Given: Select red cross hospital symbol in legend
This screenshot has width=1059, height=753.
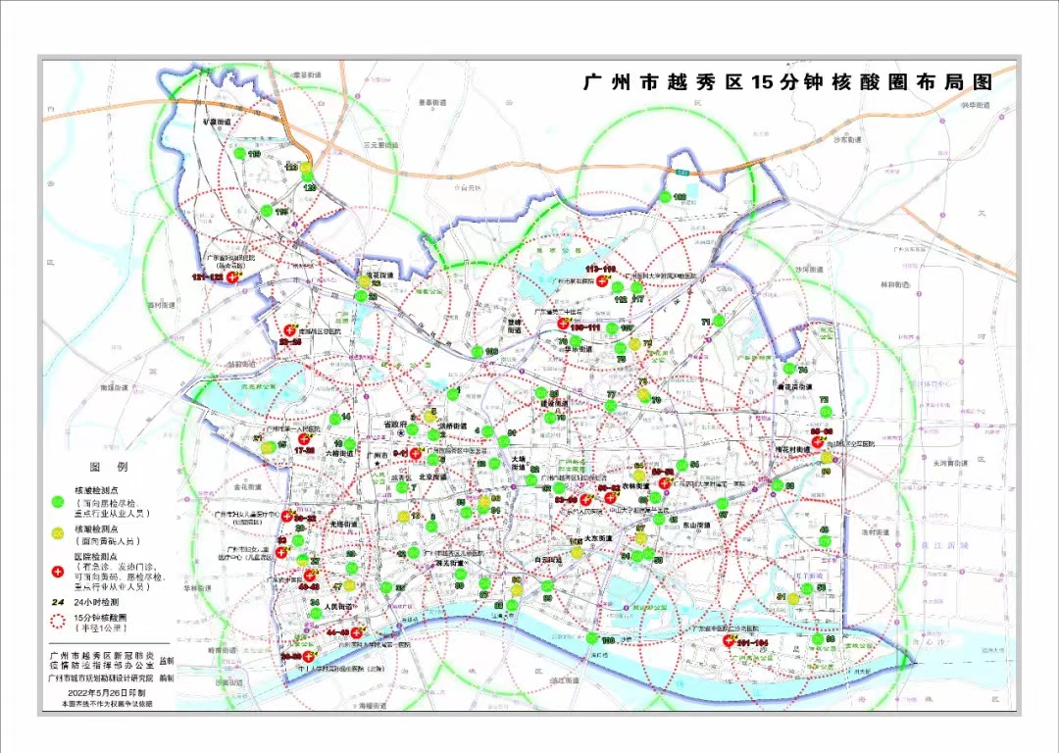Looking at the screenshot, I should [59, 571].
